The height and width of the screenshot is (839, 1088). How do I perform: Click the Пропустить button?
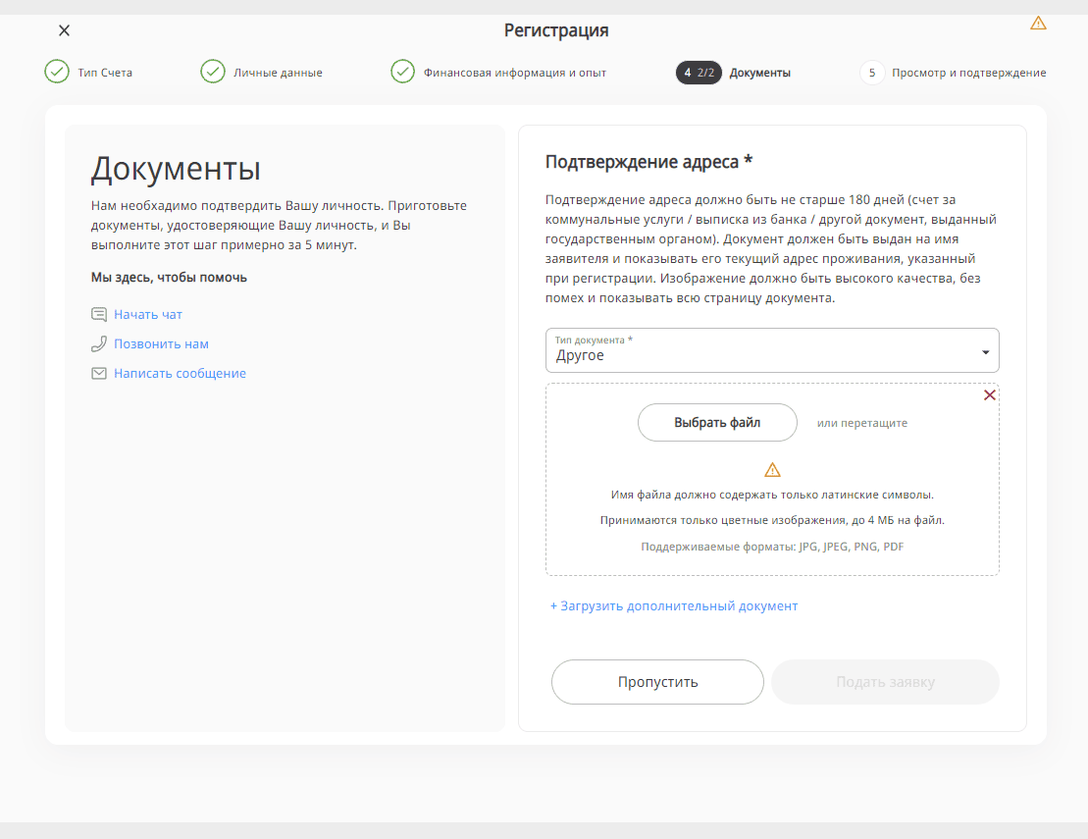657,682
